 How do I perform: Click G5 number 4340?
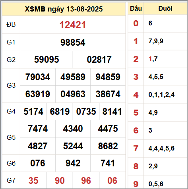pyautogui.click(x=73, y=129)
